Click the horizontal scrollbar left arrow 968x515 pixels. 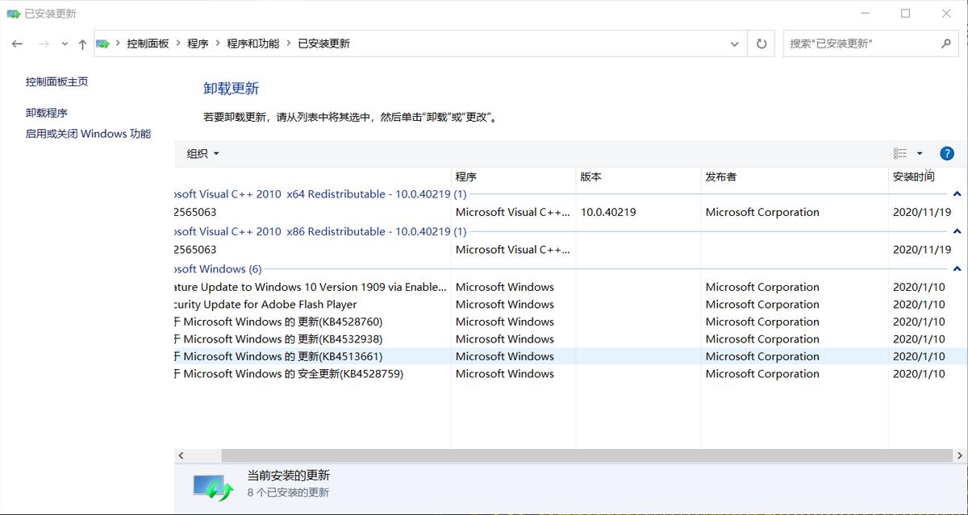[181, 455]
